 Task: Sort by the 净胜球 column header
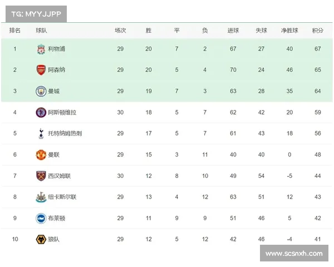click(289, 31)
